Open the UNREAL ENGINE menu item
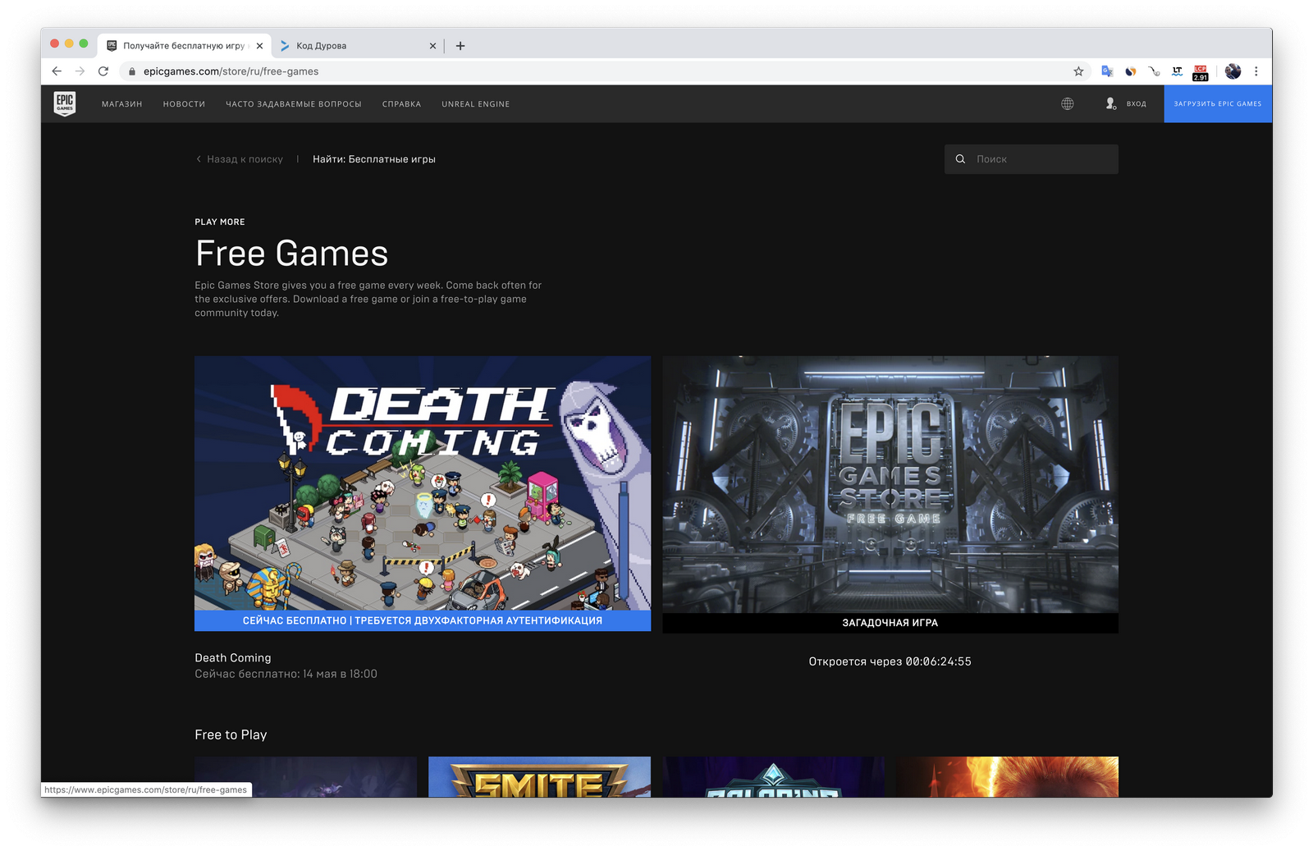This screenshot has width=1313, height=851. pyautogui.click(x=476, y=104)
